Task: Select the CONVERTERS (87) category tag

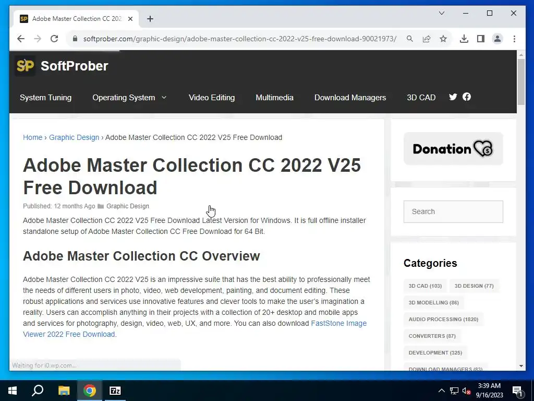Action: (432, 336)
